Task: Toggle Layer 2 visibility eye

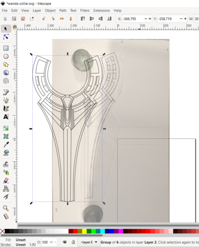Action: pos(64,242)
